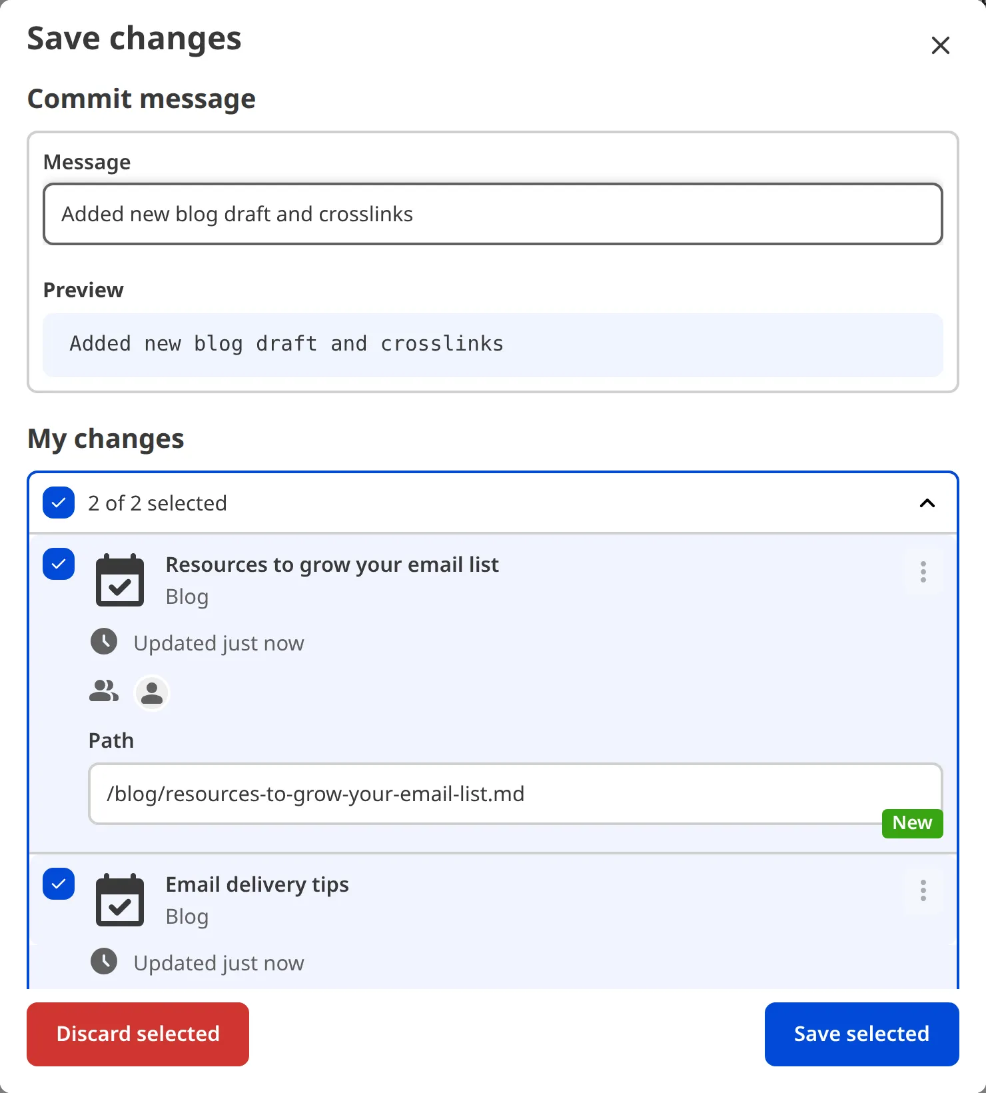The height and width of the screenshot is (1093, 986).
Task: Click the Blog label under Email delivery tips
Action: (x=187, y=916)
